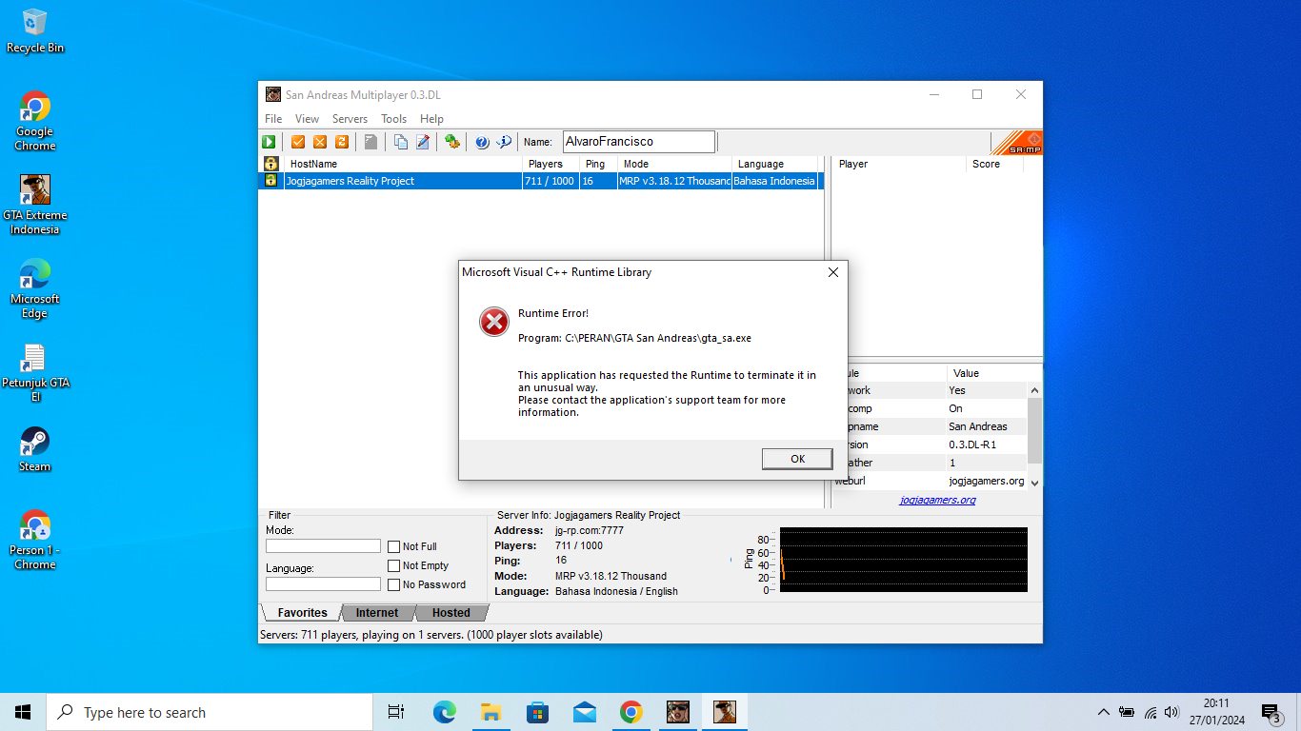
Task: Close the Runtime Library error dialog
Action: click(832, 272)
